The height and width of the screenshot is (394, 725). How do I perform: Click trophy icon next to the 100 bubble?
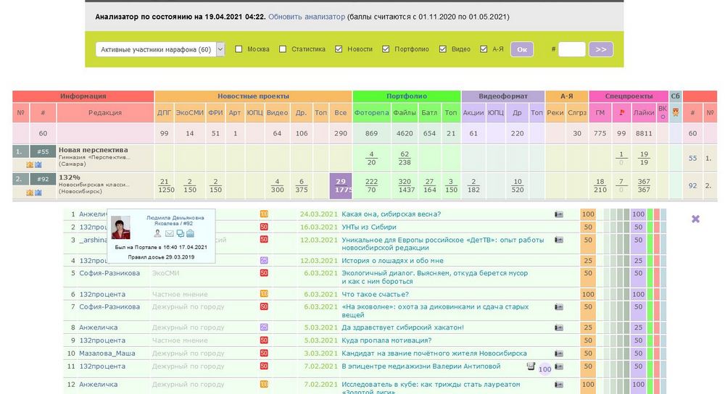tap(531, 366)
